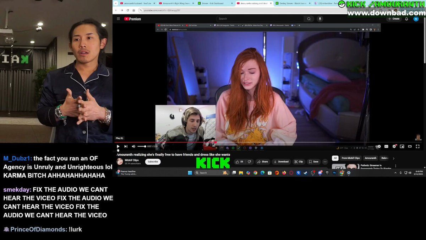Enable theater mode on the player
This screenshot has width=426, height=240.
[x=410, y=146]
